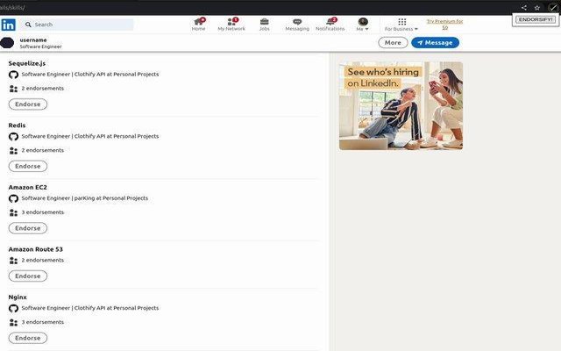Click the browser share icon

[524, 7]
